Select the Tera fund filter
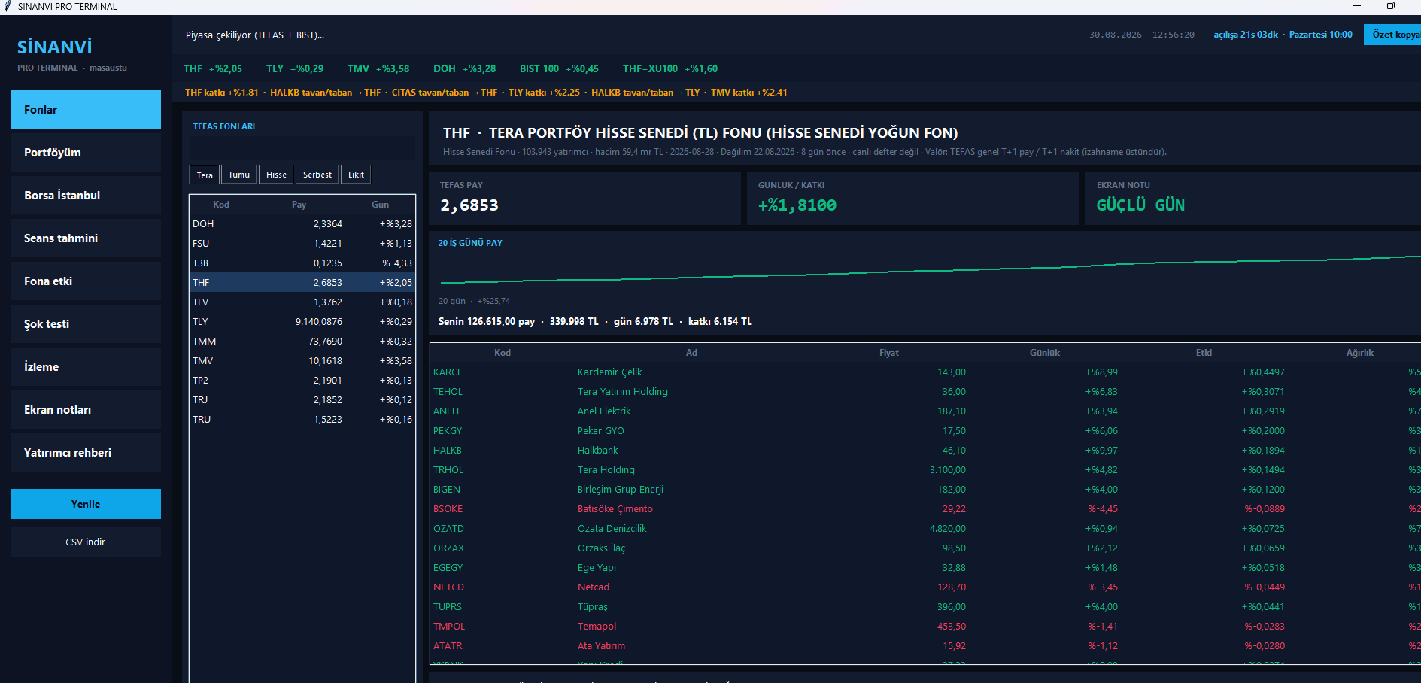 [x=205, y=175]
